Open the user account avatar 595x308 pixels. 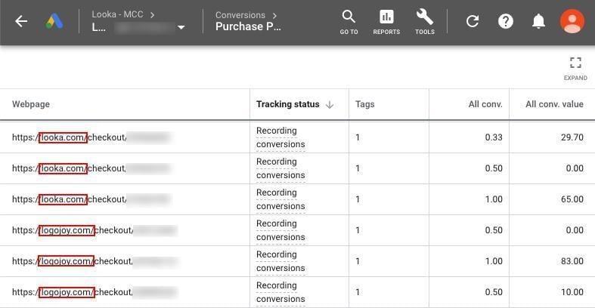(x=572, y=21)
